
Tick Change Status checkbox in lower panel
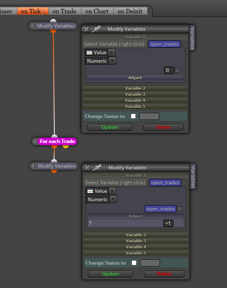click(x=134, y=263)
